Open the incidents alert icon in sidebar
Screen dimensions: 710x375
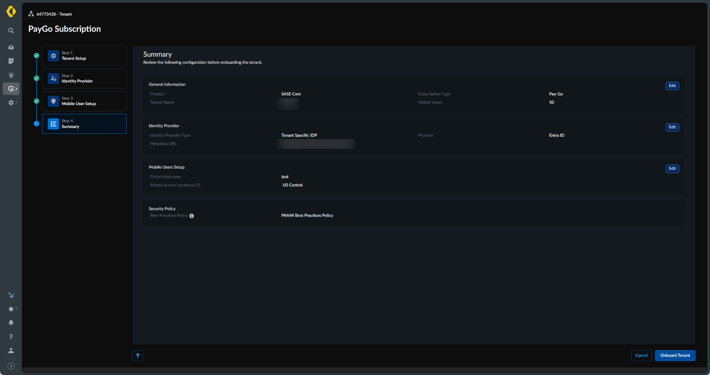pos(11,75)
